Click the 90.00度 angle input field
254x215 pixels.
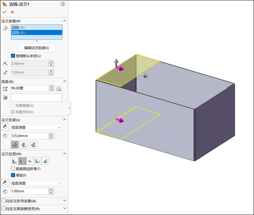click(30, 88)
